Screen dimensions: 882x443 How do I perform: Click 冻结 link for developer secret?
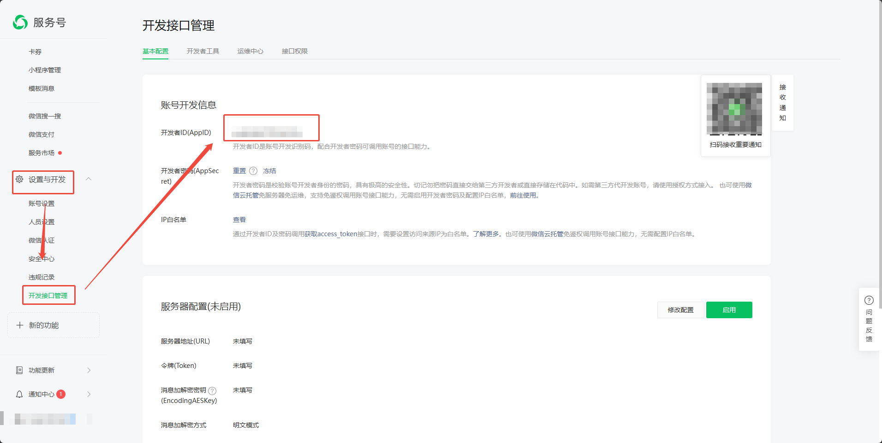tap(269, 171)
